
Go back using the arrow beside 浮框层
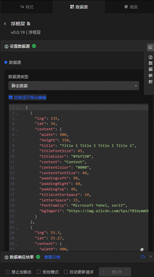5,24
